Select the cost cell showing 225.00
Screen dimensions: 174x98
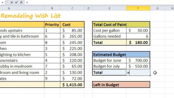pos(72,48)
